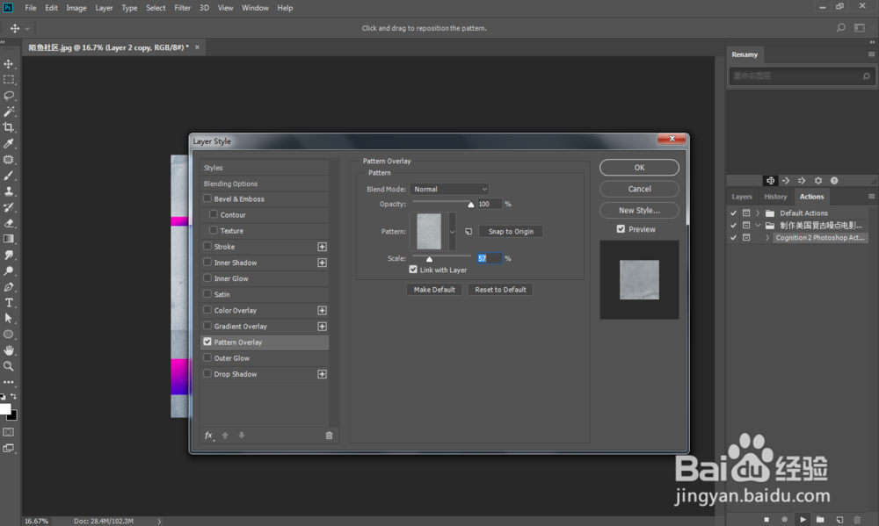
Task: Stop action recording button
Action: tap(766, 519)
